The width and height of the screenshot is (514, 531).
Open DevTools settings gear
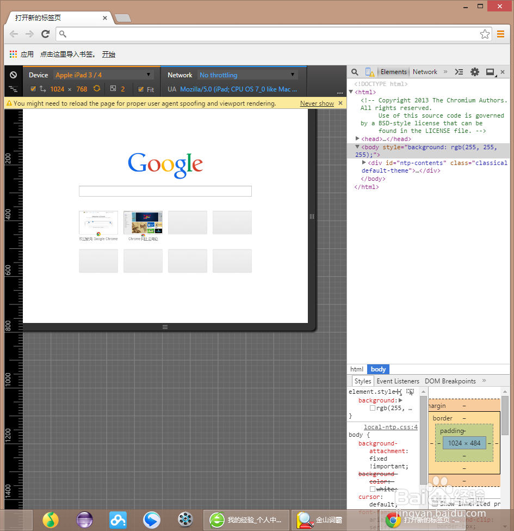475,72
